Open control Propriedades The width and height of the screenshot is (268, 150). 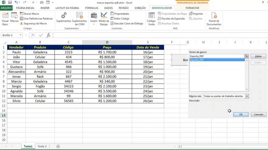pyautogui.click(x=120, y=14)
